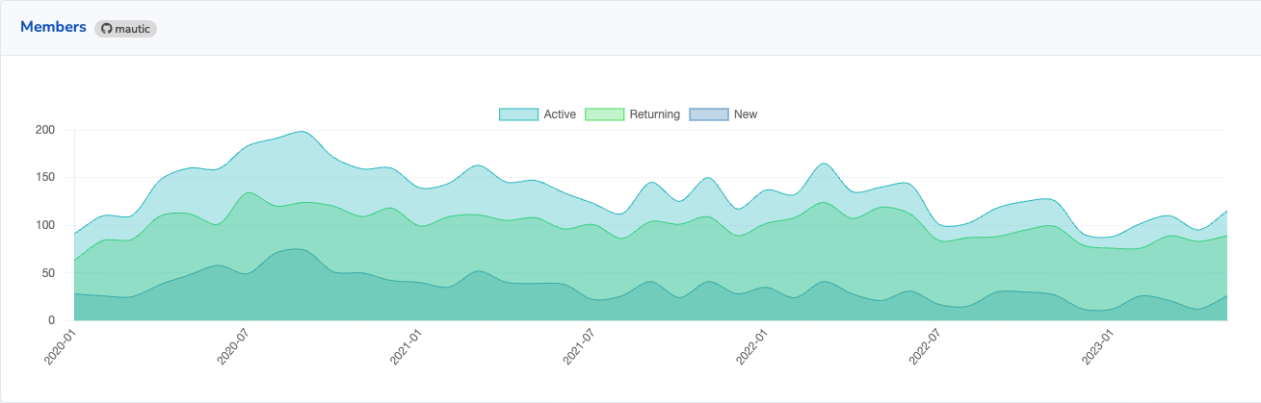Click the 2021-01 x-axis label
The width and height of the screenshot is (1261, 403).
point(407,346)
